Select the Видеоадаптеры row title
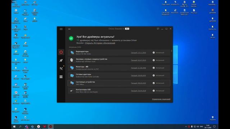The height and width of the screenshot is (129, 230). point(82,52)
